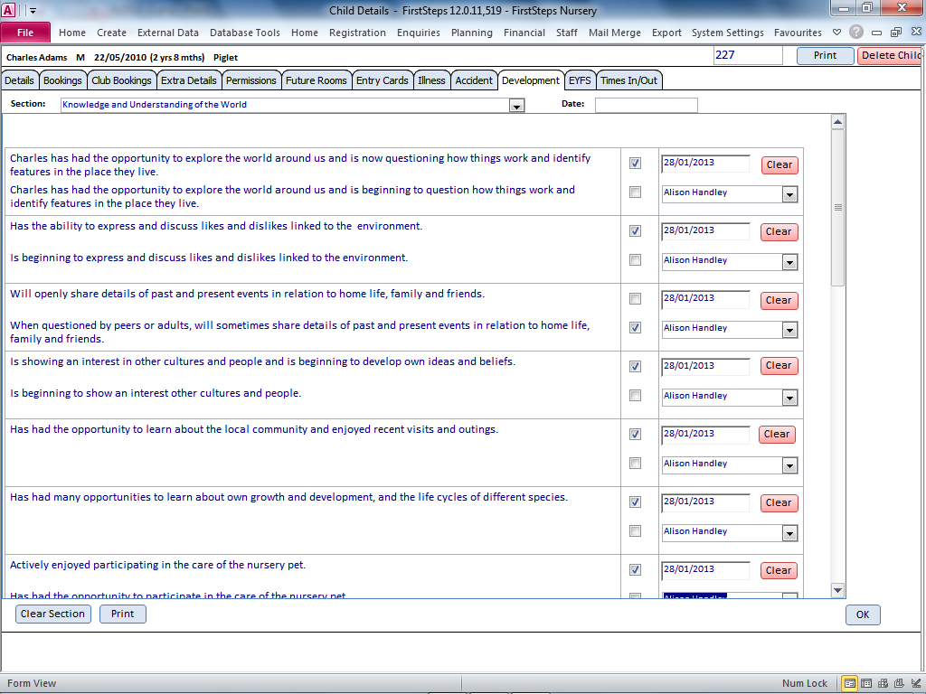Clear the 'past and present events' row entry

779,300
